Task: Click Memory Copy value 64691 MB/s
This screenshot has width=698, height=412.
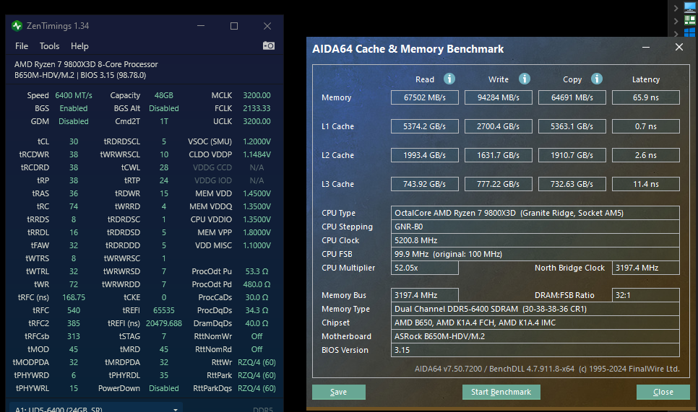Action: (x=572, y=97)
